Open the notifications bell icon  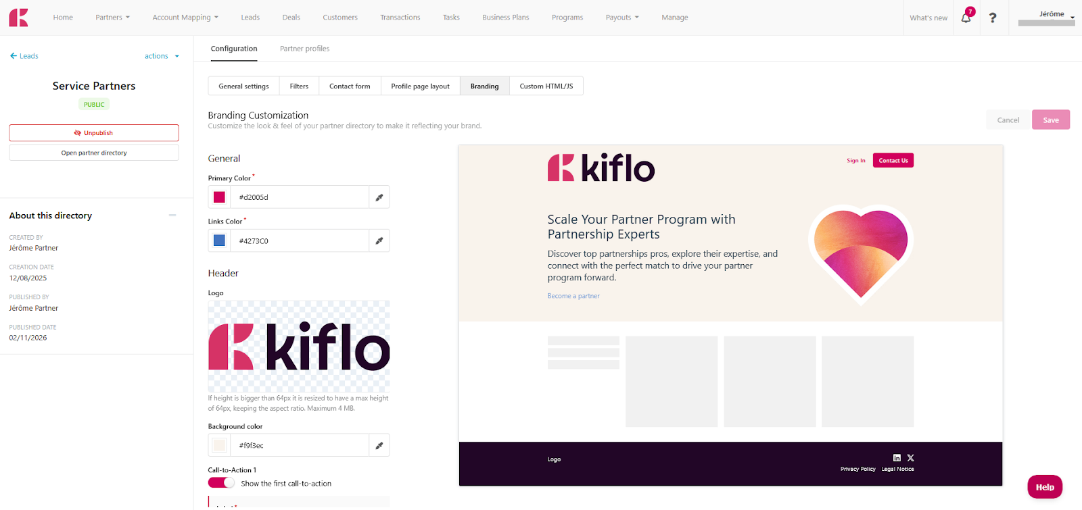click(x=966, y=18)
